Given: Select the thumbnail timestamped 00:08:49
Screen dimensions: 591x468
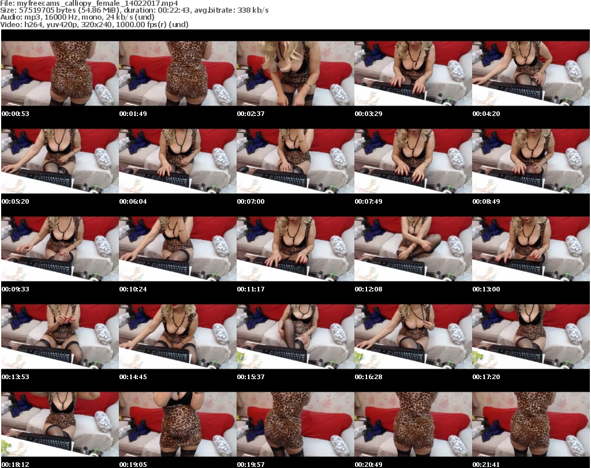Looking at the screenshot, I should click(x=531, y=161).
